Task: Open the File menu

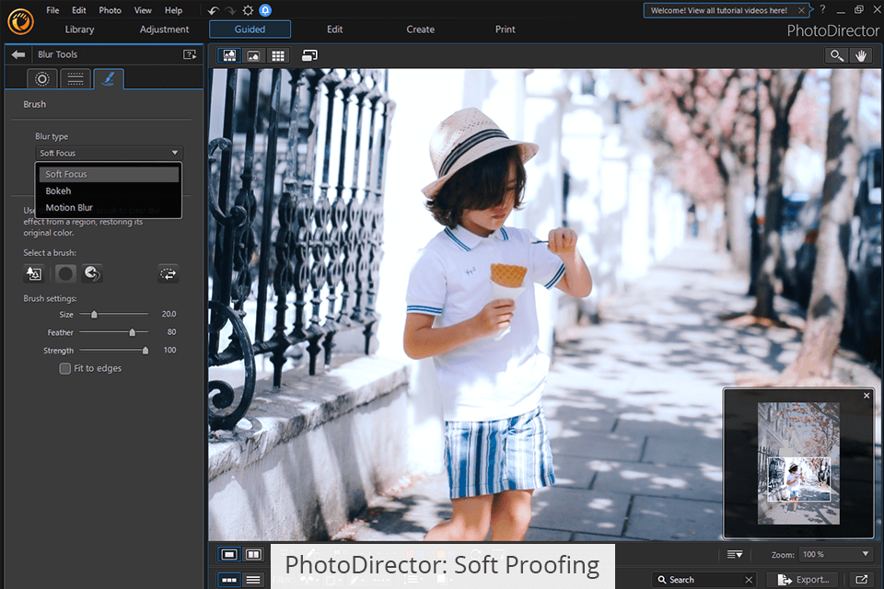Action: click(x=52, y=10)
